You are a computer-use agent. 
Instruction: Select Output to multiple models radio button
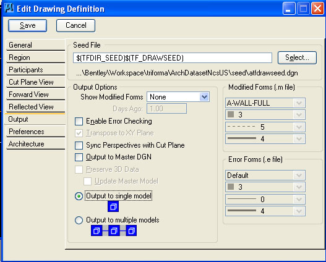[79, 220]
